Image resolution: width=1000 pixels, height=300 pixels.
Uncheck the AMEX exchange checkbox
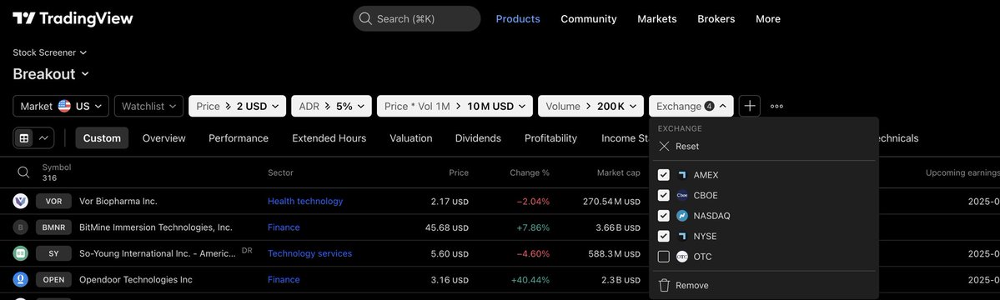point(663,175)
